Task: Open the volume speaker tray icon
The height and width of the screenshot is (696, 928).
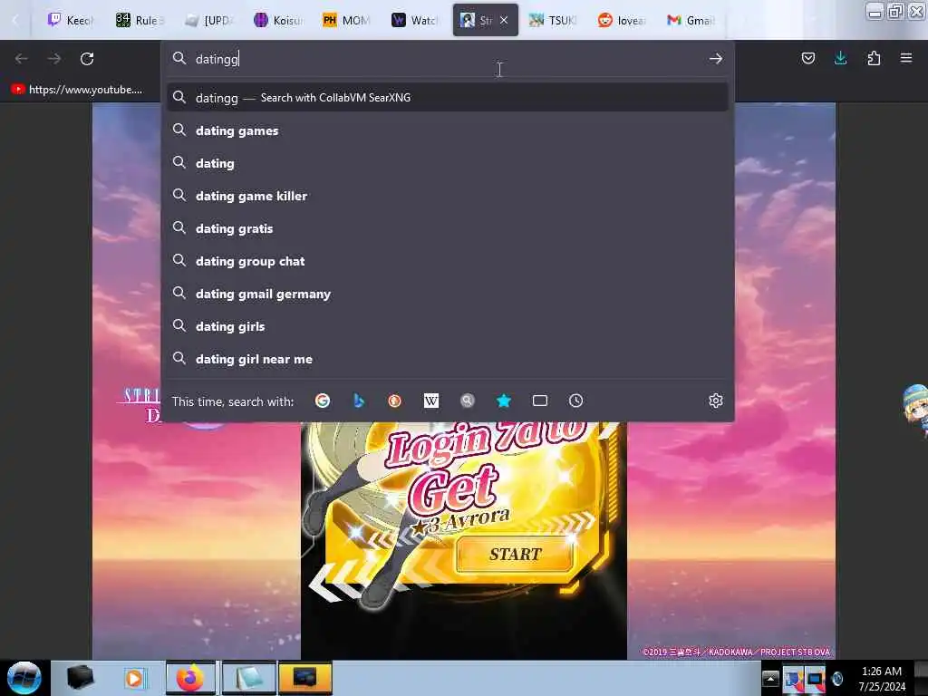Action: 836,679
